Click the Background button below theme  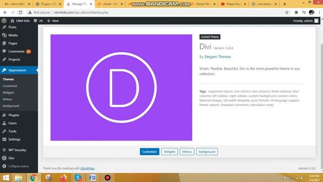coord(207,152)
